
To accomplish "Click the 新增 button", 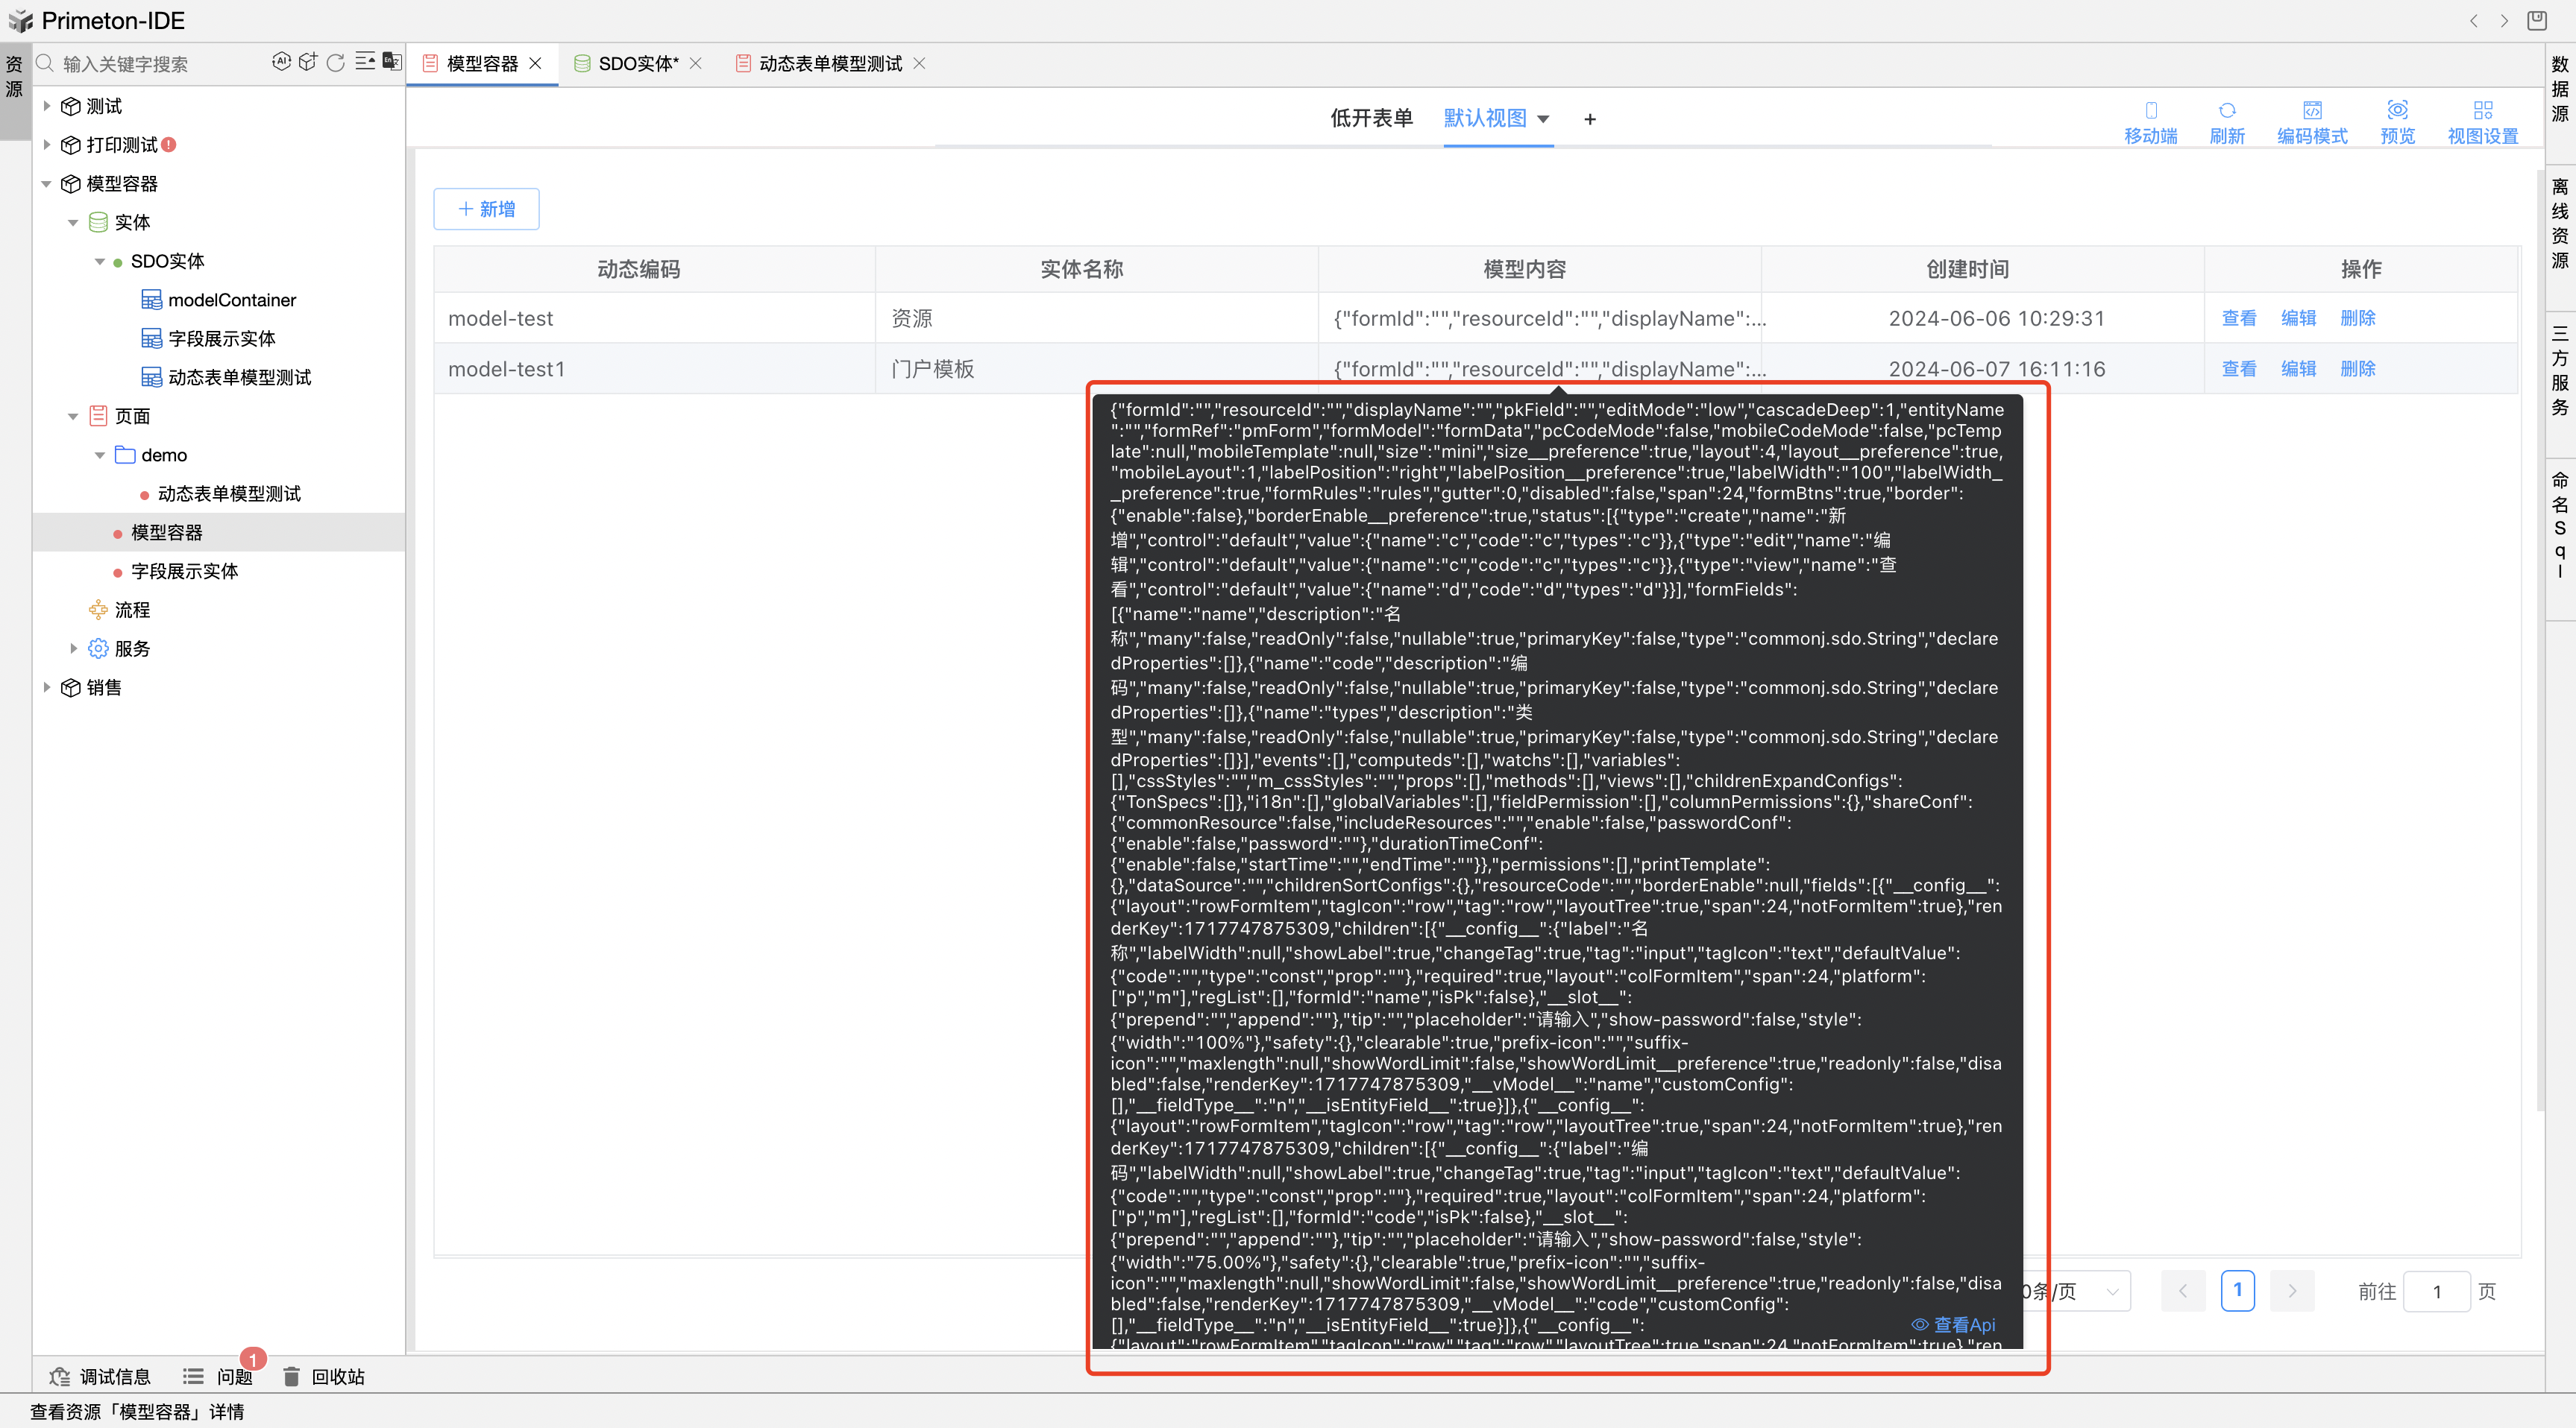I will (x=486, y=209).
